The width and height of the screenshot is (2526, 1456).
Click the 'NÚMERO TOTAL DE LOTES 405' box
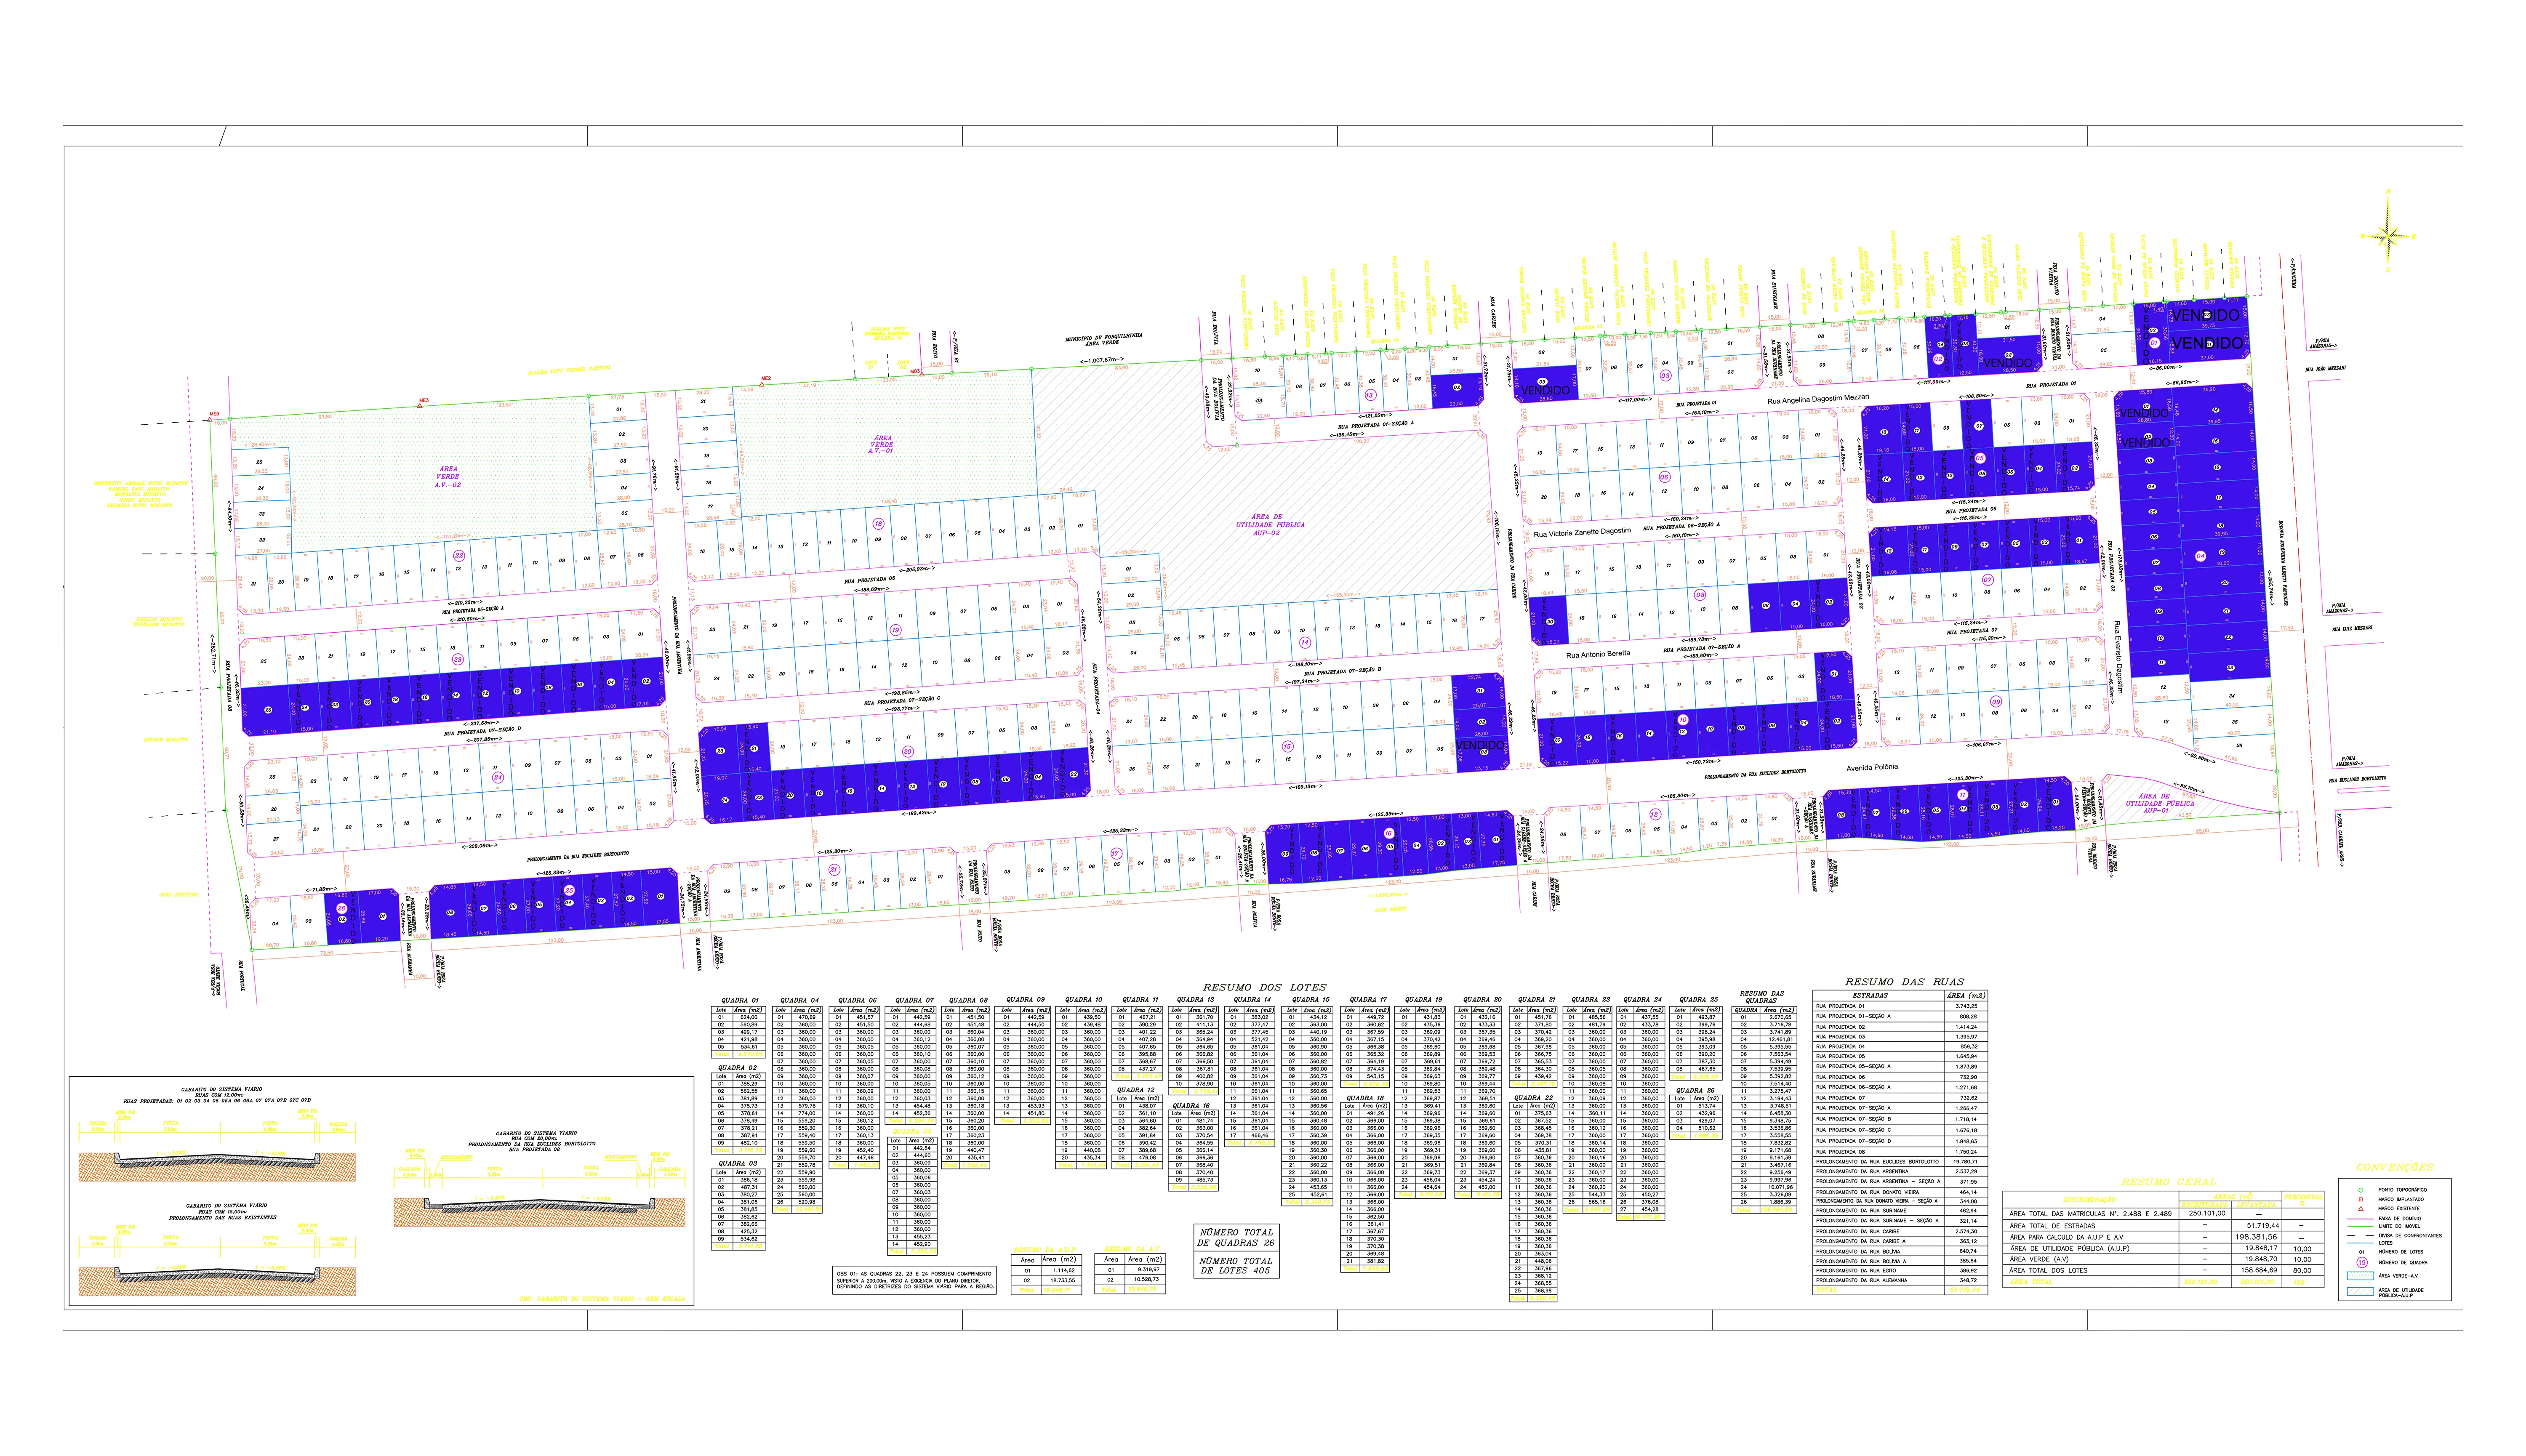1236,1265
